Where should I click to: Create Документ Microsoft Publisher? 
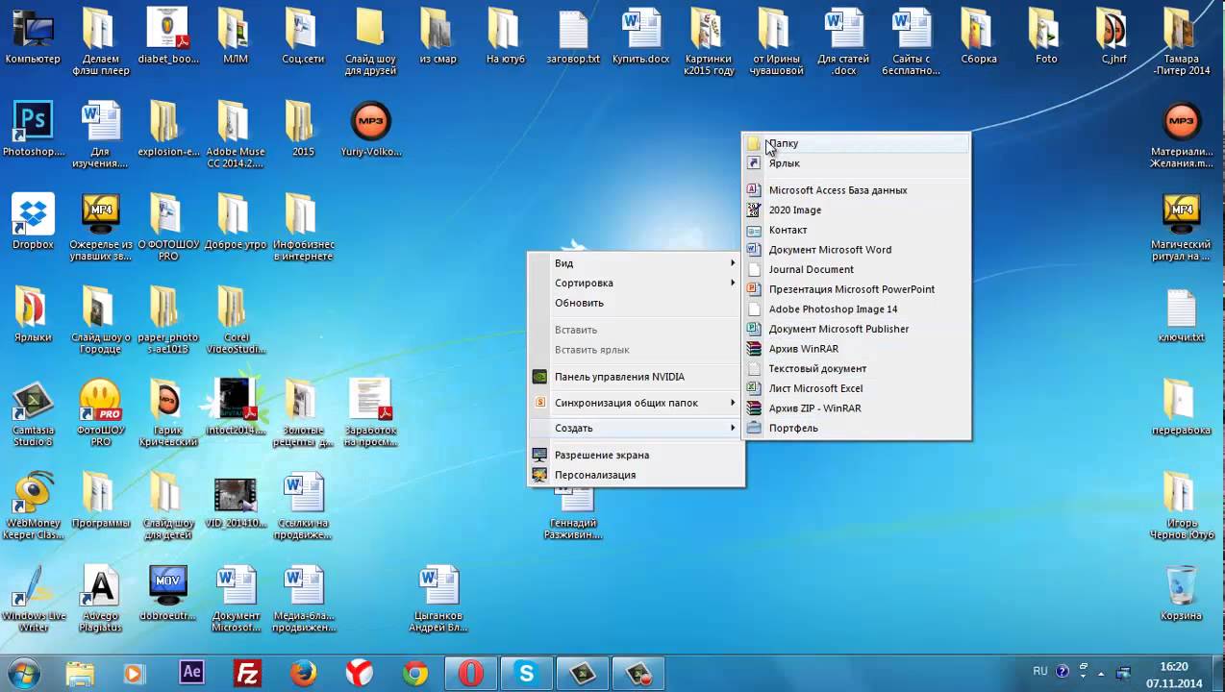(856, 329)
